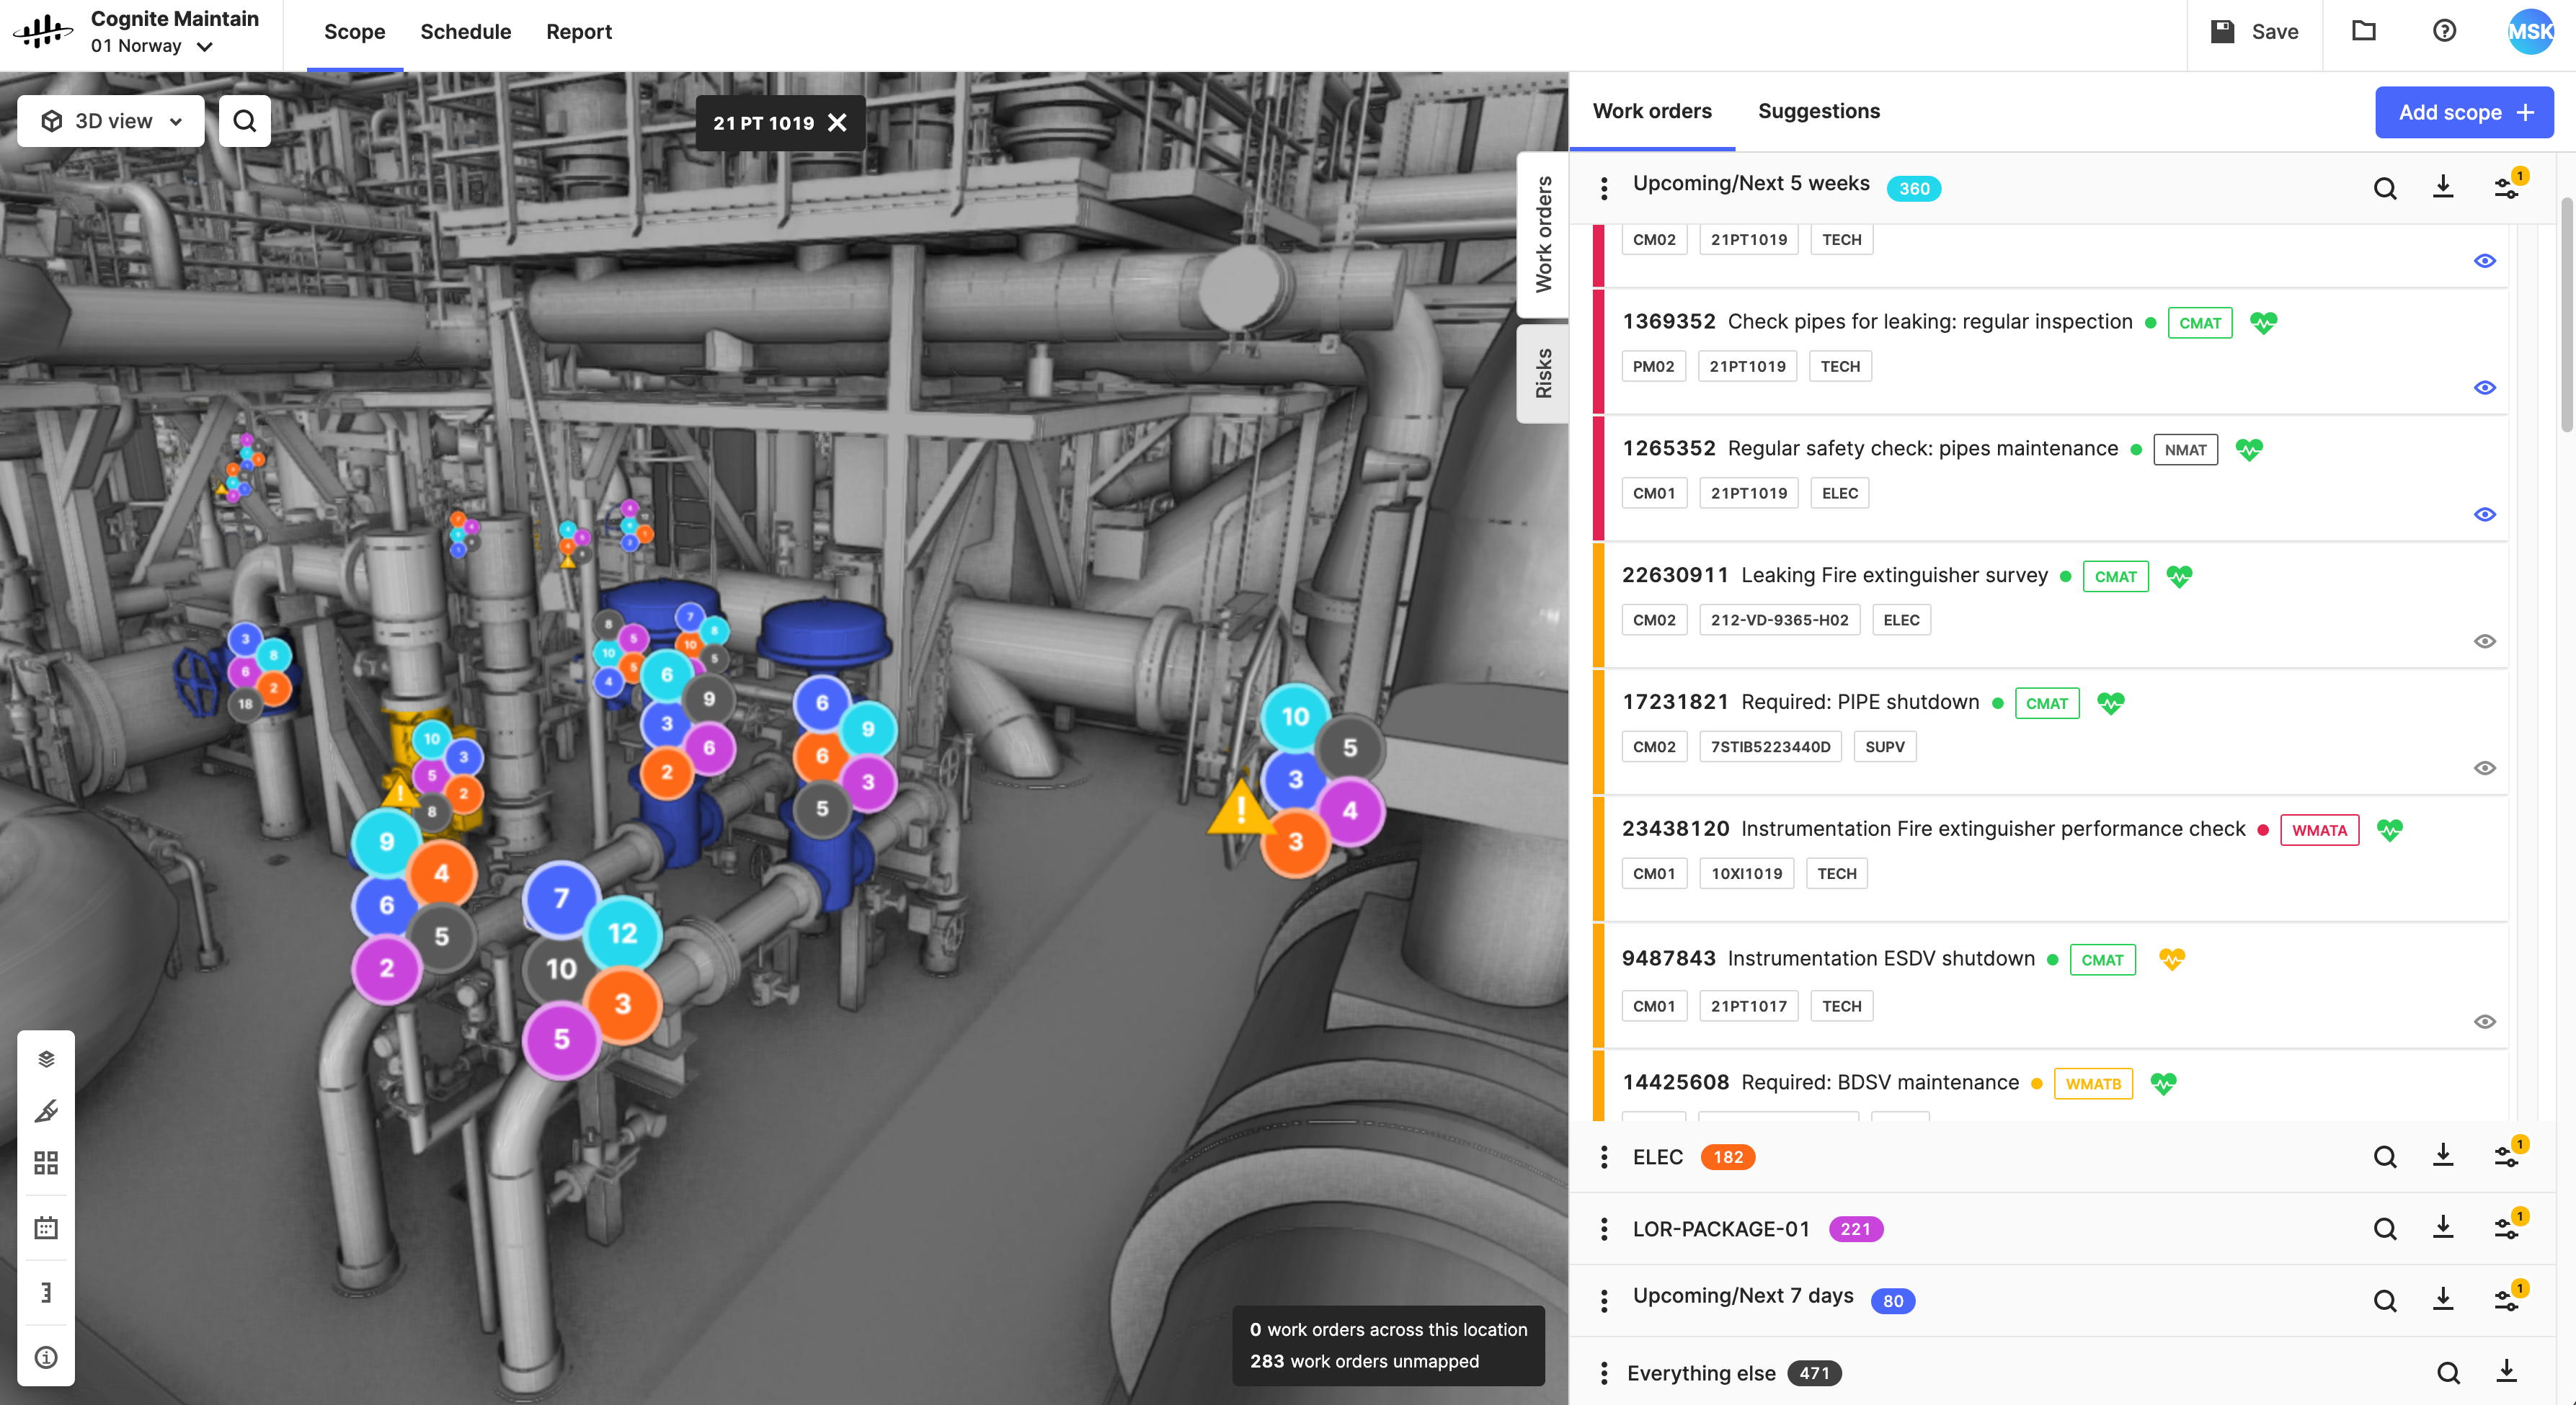This screenshot has width=2576, height=1405.
Task: Toggle visibility of work order 1369352
Action: point(2484,388)
